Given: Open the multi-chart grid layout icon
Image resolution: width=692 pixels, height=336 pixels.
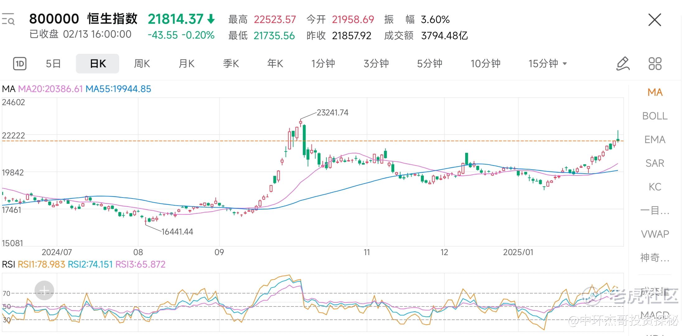Looking at the screenshot, I should pos(655,64).
